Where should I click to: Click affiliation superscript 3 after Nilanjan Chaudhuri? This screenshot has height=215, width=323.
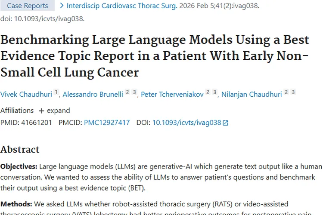click(x=293, y=92)
